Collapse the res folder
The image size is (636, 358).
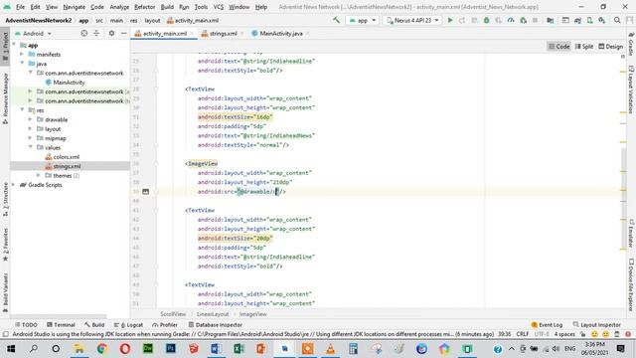tap(22, 110)
